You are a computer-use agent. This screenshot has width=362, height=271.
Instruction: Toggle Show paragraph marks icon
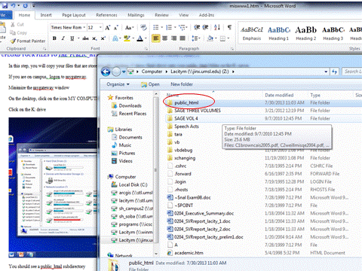229,27
